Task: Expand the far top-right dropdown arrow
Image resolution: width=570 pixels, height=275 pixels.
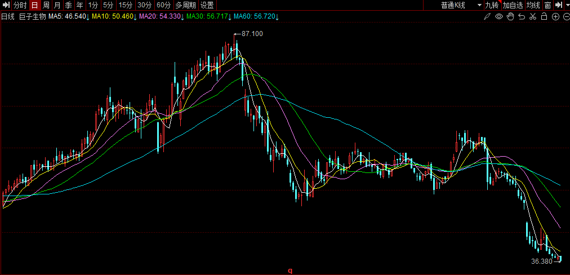Action: pyautogui.click(x=567, y=5)
